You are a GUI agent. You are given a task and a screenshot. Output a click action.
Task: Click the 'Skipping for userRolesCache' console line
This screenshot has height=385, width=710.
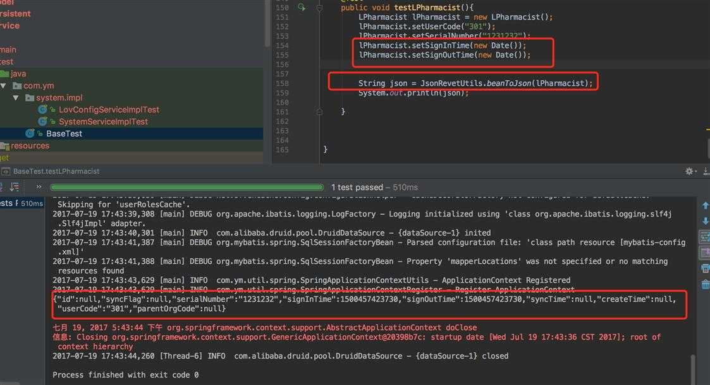[124, 204]
